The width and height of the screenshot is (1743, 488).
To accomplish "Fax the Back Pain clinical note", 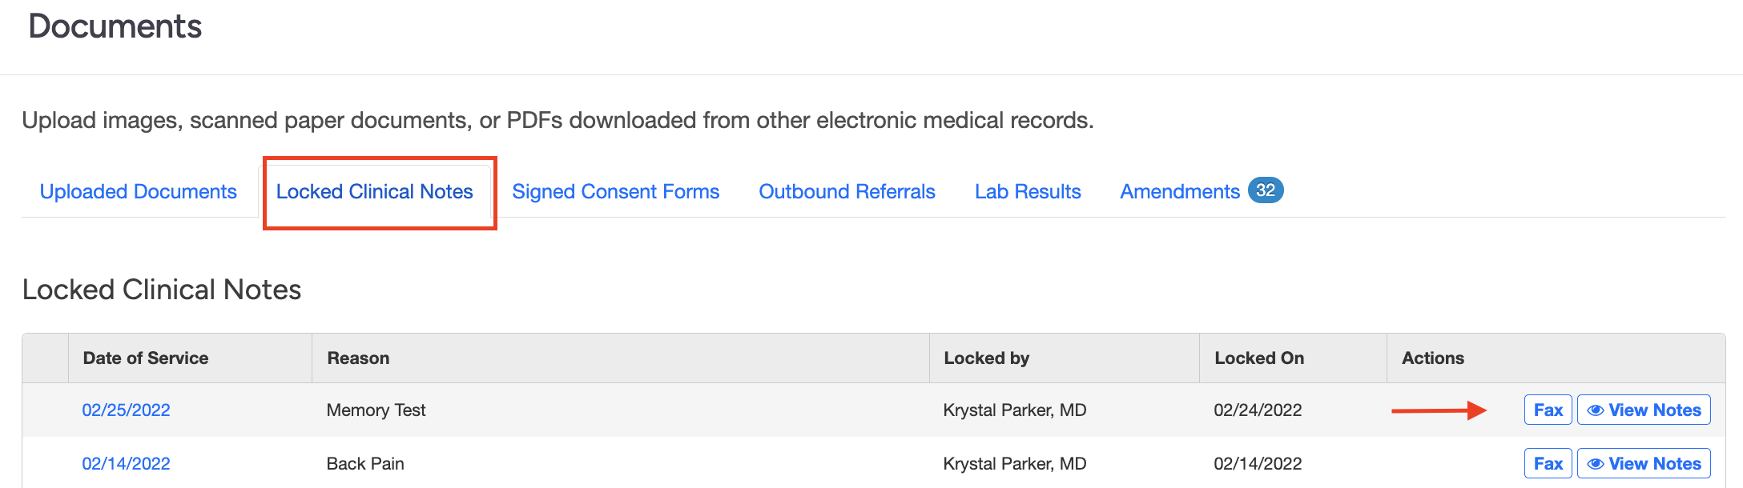I will tap(1548, 464).
